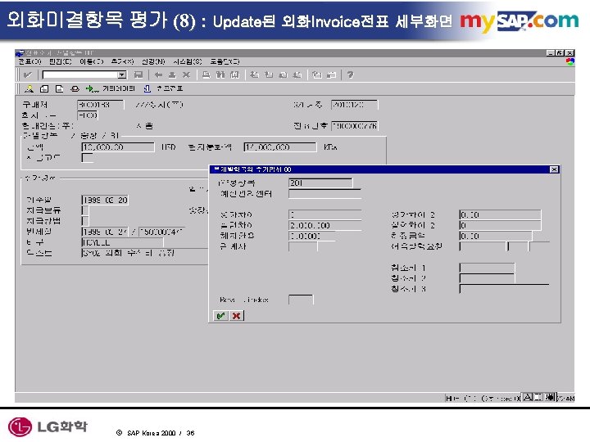Click the 지급방법 payment method box
Viewport: 590px width, 442px height.
[x=85, y=221]
